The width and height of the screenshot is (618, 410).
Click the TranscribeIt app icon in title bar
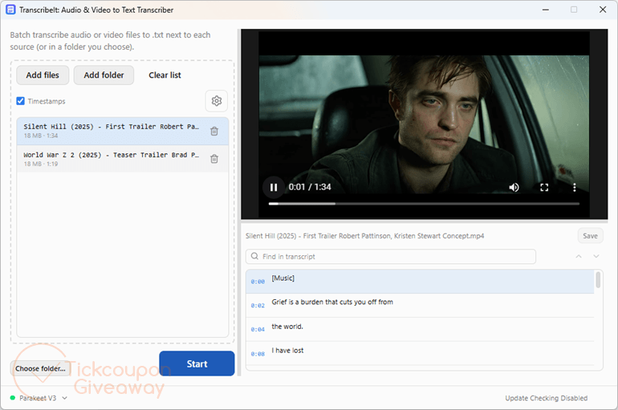click(10, 10)
